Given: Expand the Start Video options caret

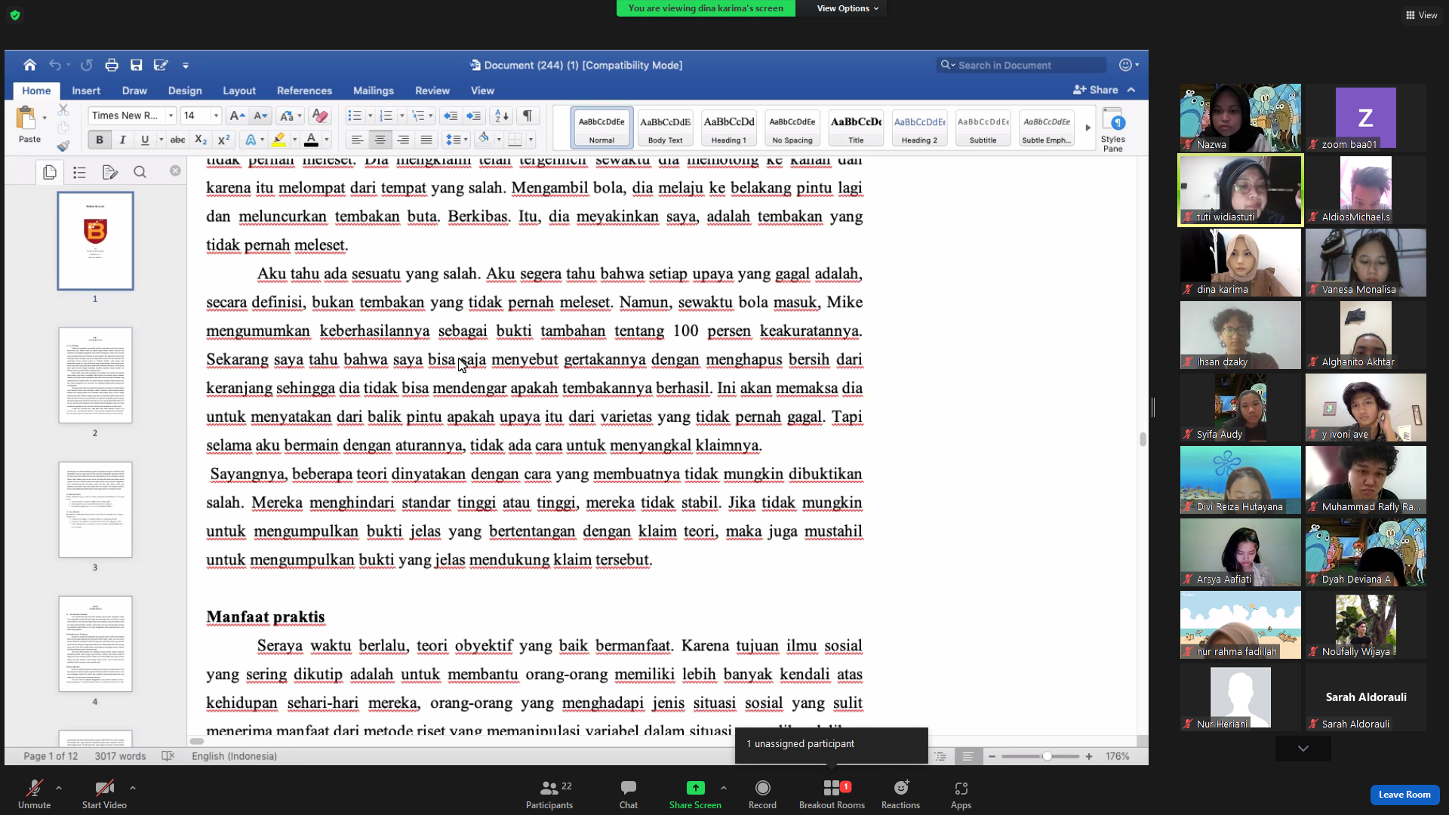Looking at the screenshot, I should point(133,788).
